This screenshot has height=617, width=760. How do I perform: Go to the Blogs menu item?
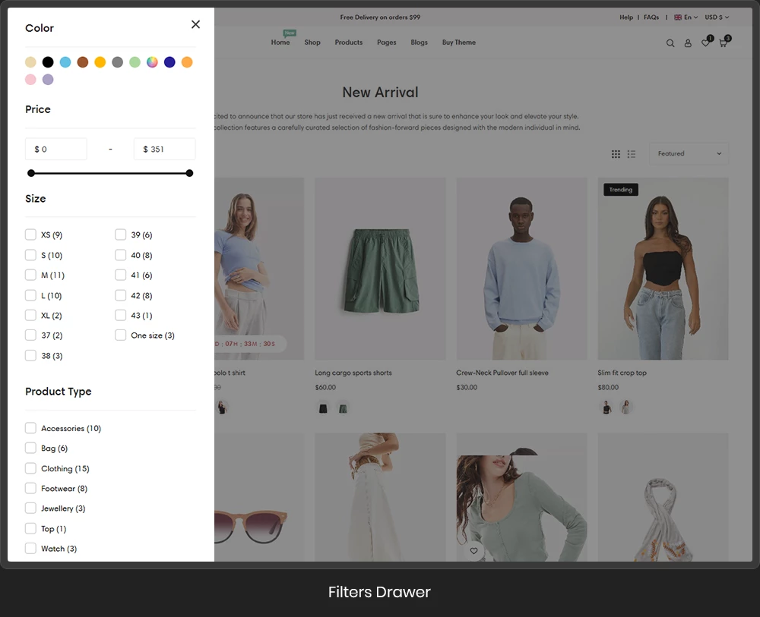point(419,42)
